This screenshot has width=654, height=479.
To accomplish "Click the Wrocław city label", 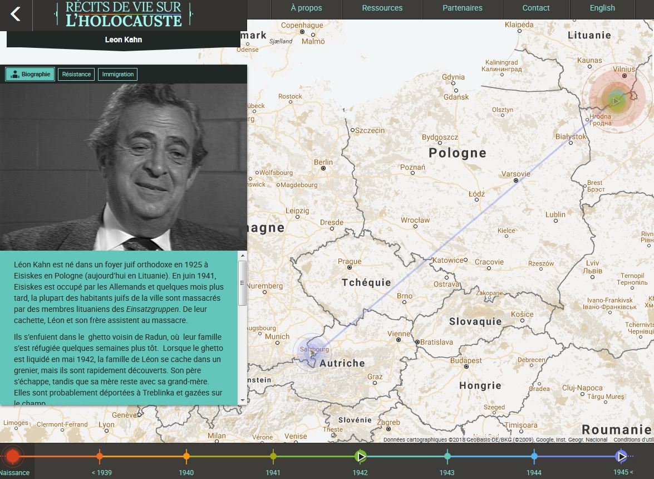I will (x=415, y=220).
